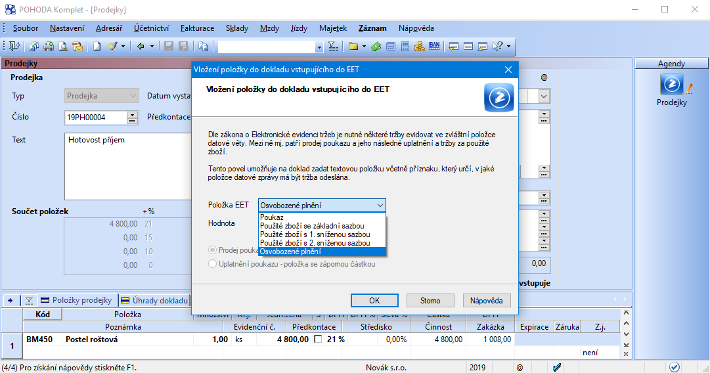Viewport: 710px width, 373px height.
Task: Click the context help pointer icon
Action: click(x=497, y=46)
